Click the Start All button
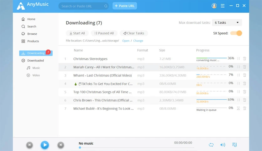262x151 pixels. tap(77, 33)
